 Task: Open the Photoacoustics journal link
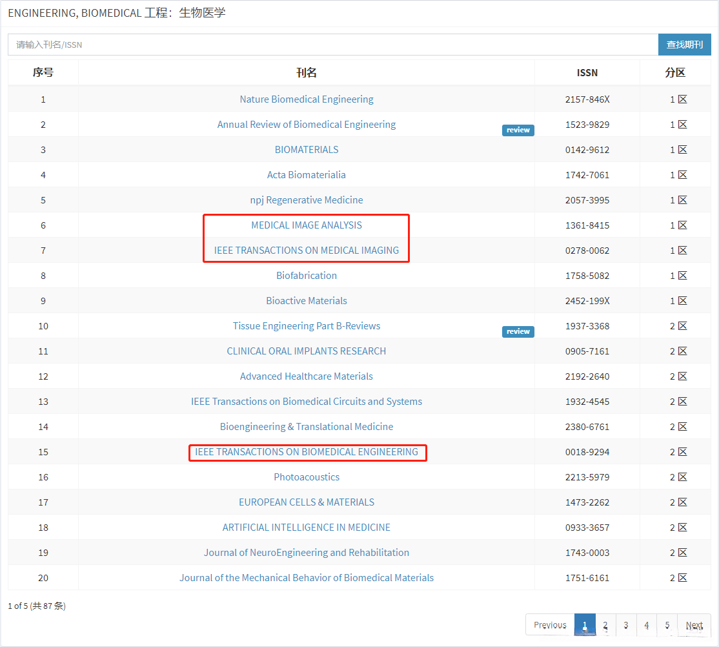pos(307,477)
